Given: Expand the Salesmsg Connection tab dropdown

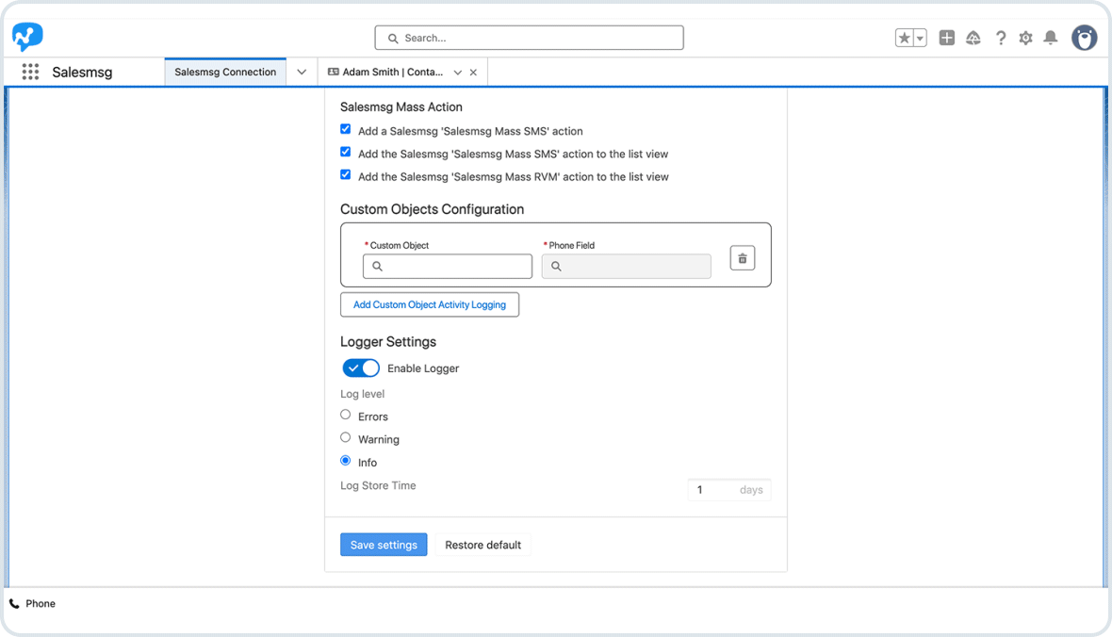Looking at the screenshot, I should pyautogui.click(x=301, y=71).
